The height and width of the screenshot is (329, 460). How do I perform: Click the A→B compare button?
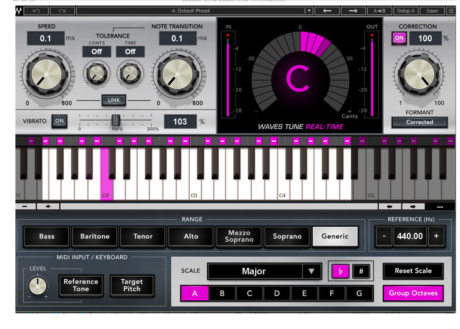click(379, 11)
